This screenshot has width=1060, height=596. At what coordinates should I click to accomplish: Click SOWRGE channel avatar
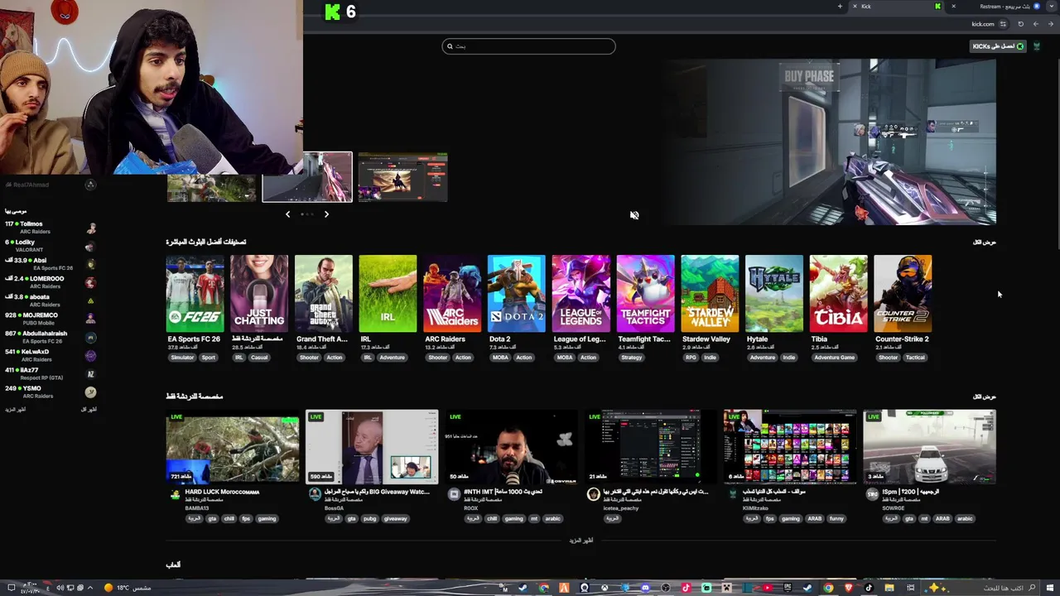pos(872,494)
